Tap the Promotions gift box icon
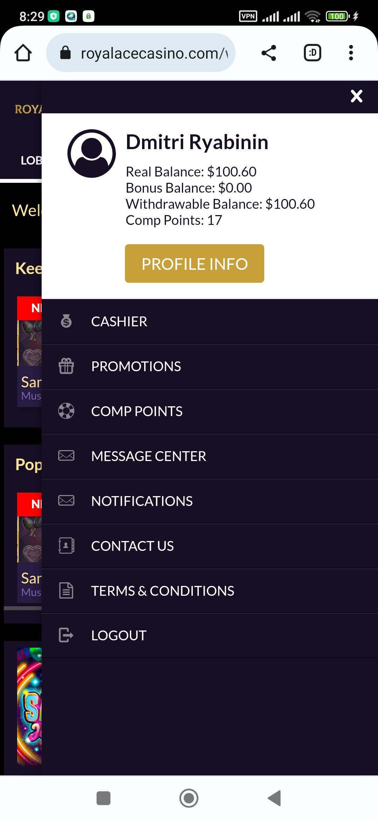The width and height of the screenshot is (378, 821). click(x=66, y=366)
